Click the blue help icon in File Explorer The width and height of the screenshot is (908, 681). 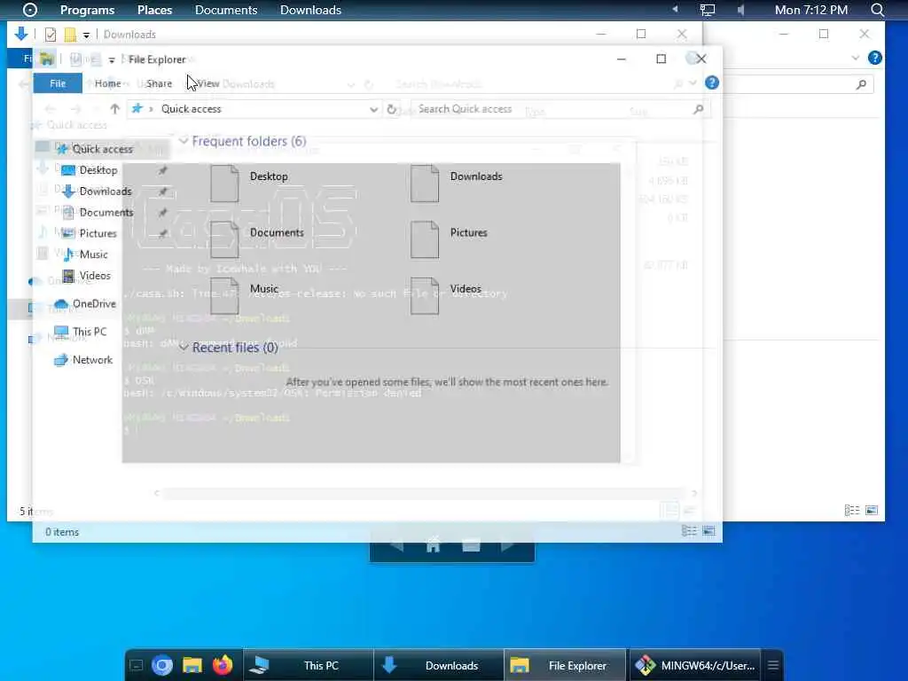pyautogui.click(x=712, y=82)
